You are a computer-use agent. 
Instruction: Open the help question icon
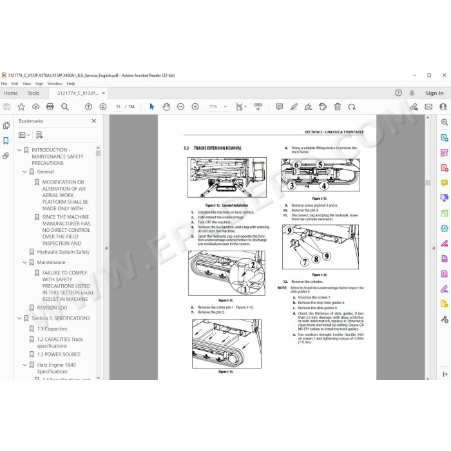[398, 93]
